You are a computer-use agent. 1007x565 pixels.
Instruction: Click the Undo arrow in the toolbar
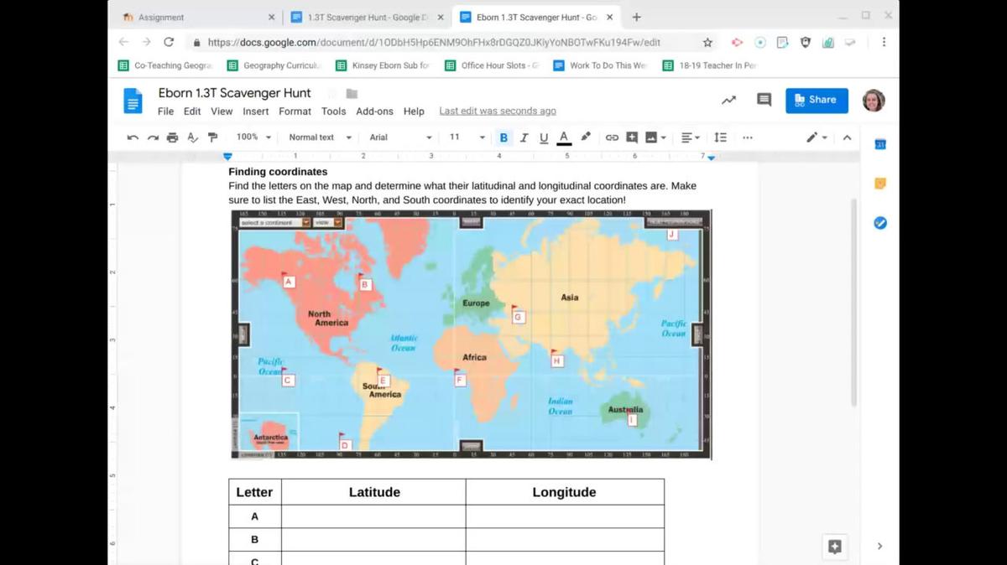click(133, 137)
